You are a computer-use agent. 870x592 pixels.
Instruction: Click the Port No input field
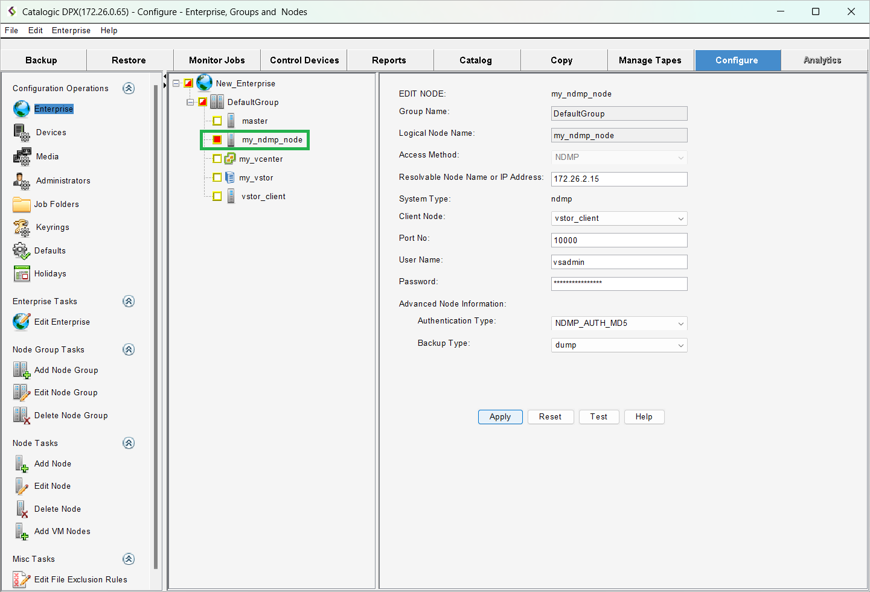click(x=619, y=240)
